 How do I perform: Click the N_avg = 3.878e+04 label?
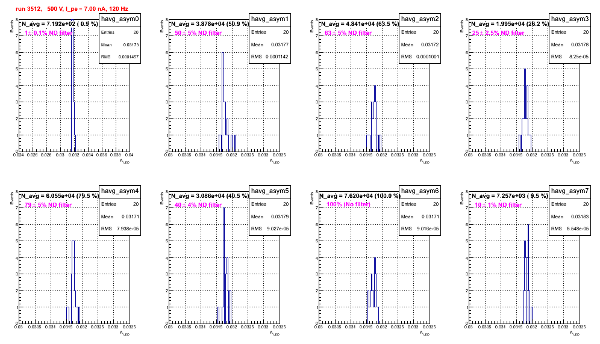click(210, 24)
